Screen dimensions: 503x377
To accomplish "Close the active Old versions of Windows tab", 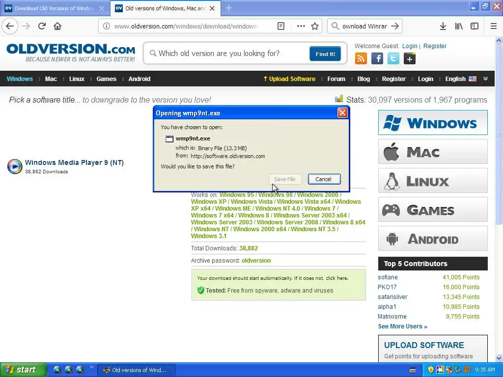I will [212, 8].
